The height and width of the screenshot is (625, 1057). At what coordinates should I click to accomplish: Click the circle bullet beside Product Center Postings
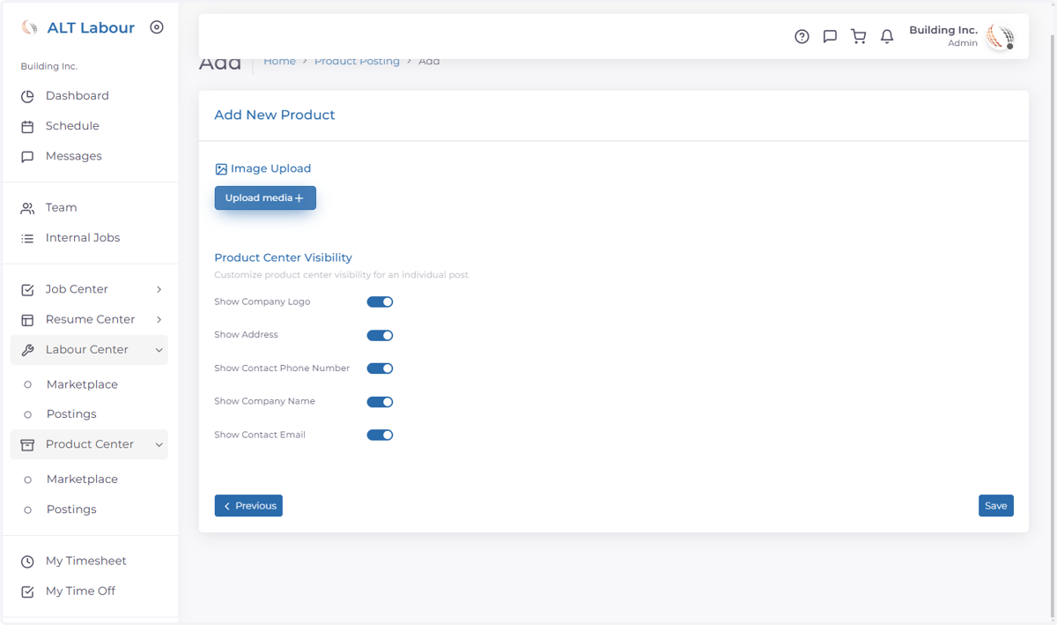[x=27, y=510]
